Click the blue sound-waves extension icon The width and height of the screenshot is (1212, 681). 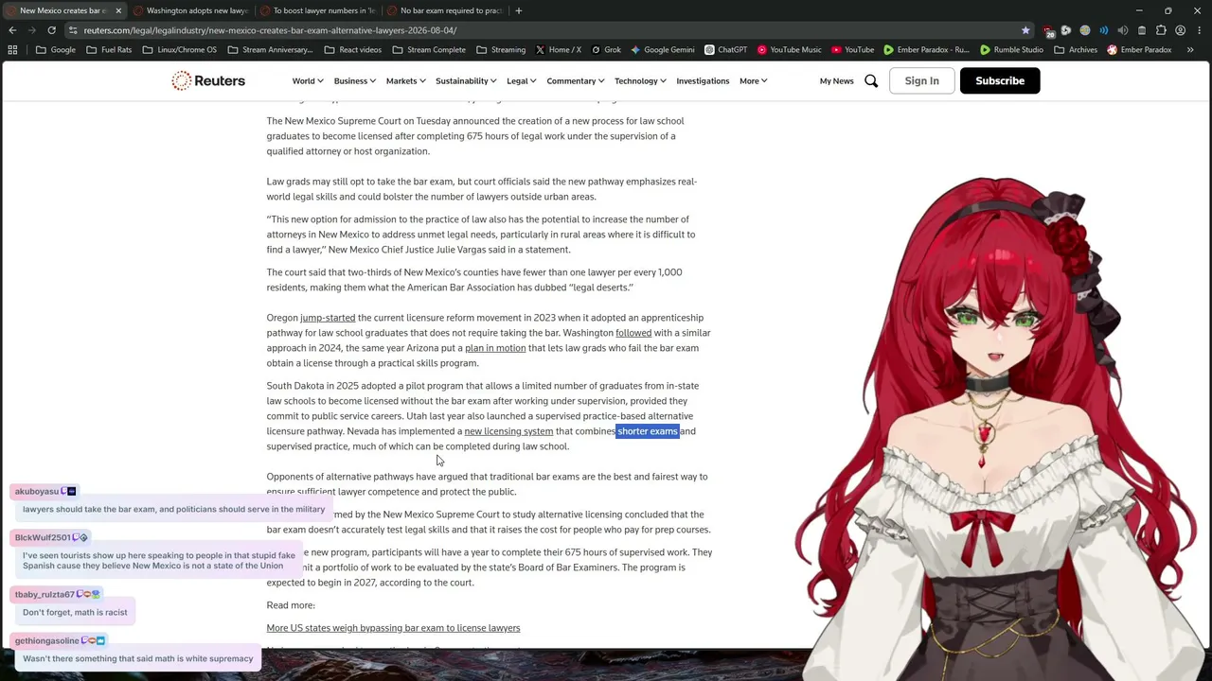(x=1104, y=30)
